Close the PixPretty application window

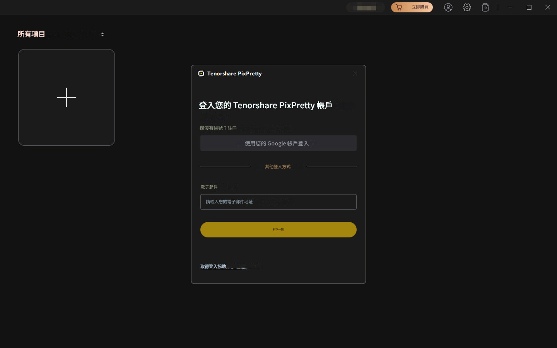tap(547, 7)
